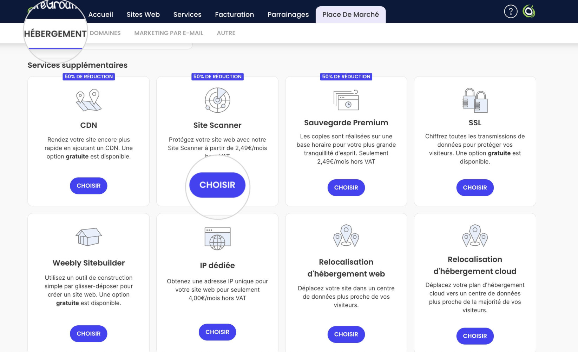Image resolution: width=578 pixels, height=352 pixels.
Task: Switch to MARKETING PAR E-MAIL sub-tab
Action: coord(169,33)
